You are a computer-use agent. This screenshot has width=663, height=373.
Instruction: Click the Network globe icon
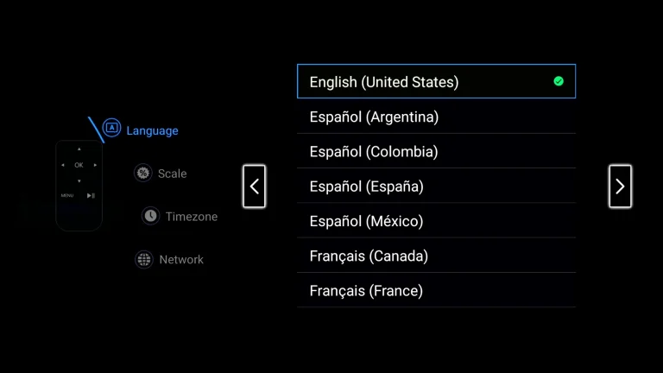(144, 259)
